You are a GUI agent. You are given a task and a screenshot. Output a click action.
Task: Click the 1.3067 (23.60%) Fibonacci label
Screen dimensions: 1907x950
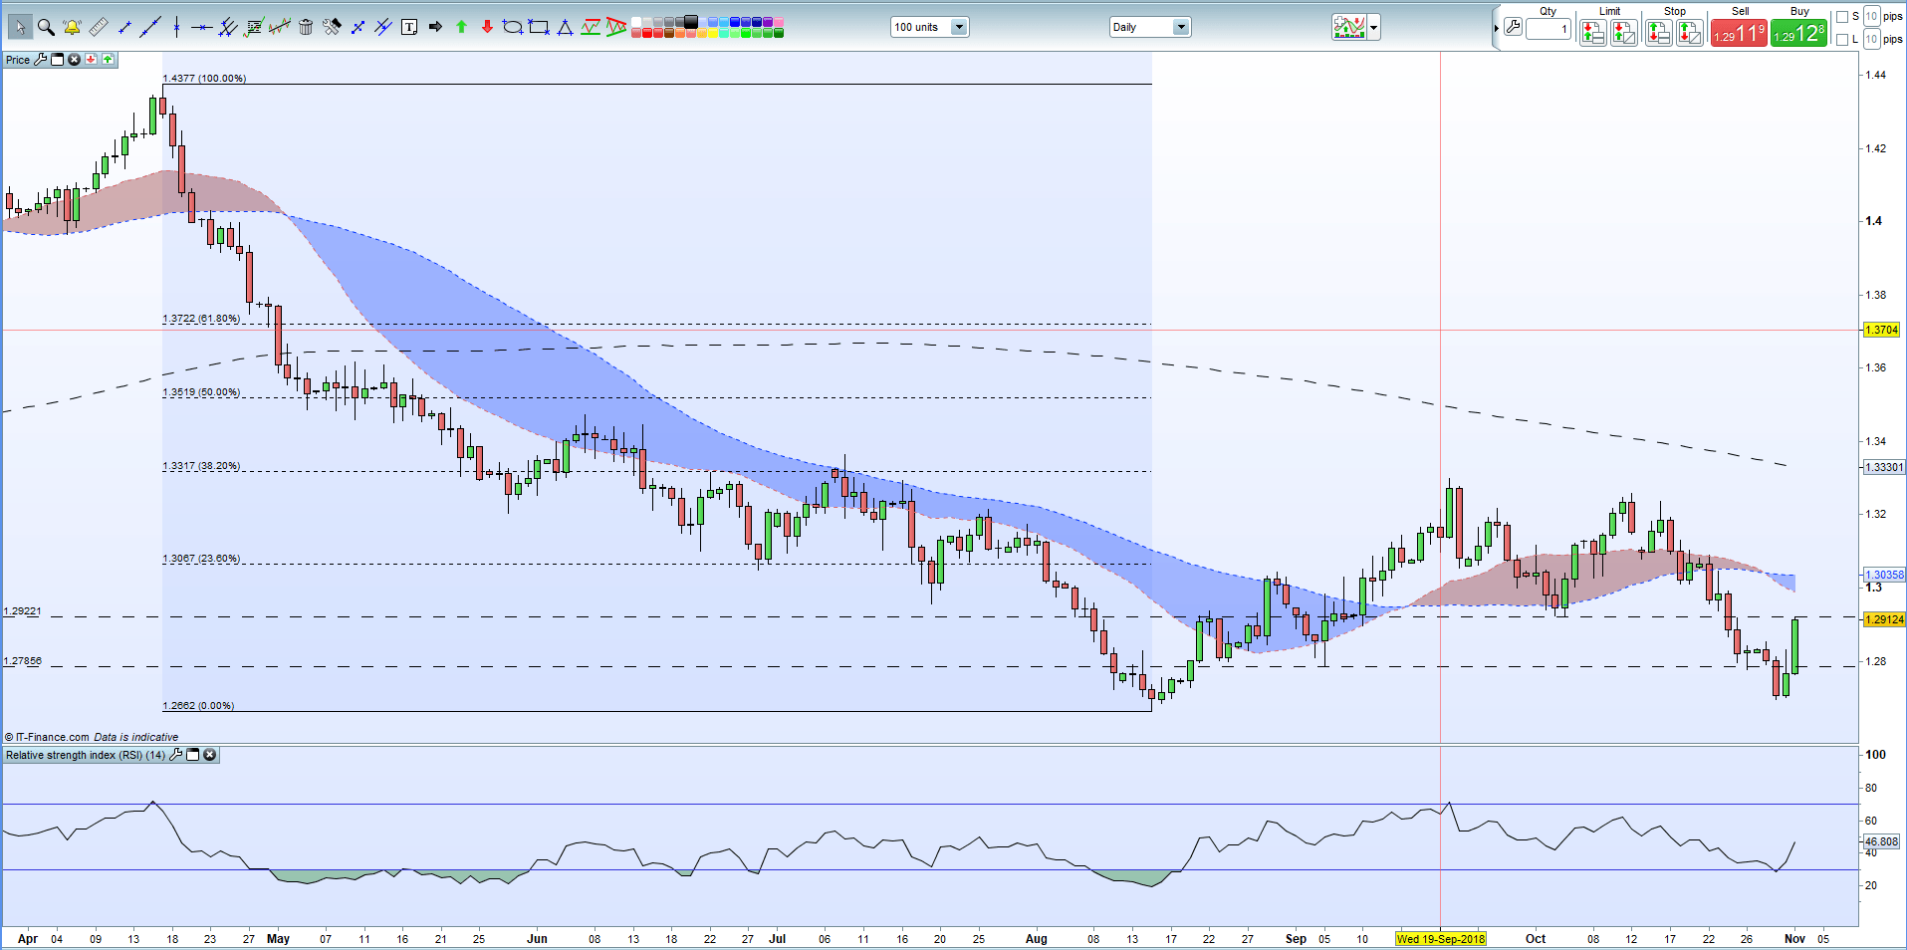pyautogui.click(x=201, y=559)
